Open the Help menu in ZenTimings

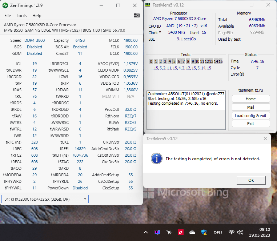point(37,16)
